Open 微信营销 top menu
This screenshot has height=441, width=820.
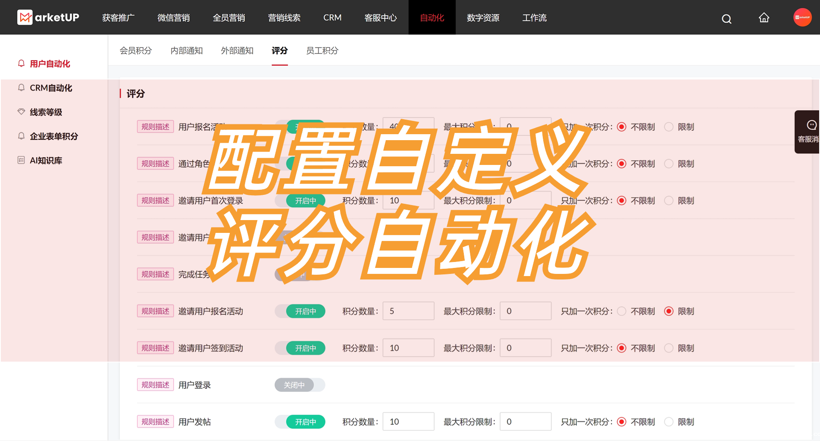click(173, 18)
